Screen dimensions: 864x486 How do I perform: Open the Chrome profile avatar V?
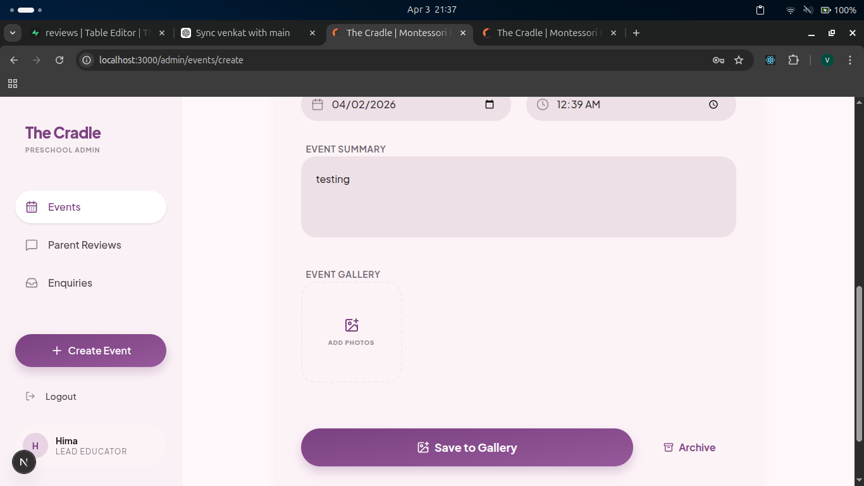point(827,60)
